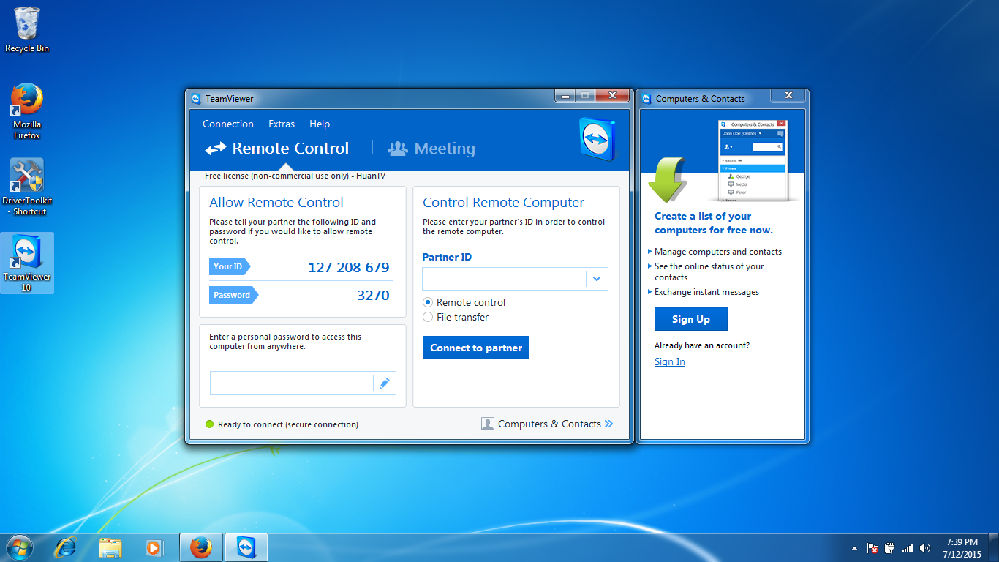999x562 pixels.
Task: Collapse the Computers & Contacts panel expander
Action: click(x=609, y=424)
